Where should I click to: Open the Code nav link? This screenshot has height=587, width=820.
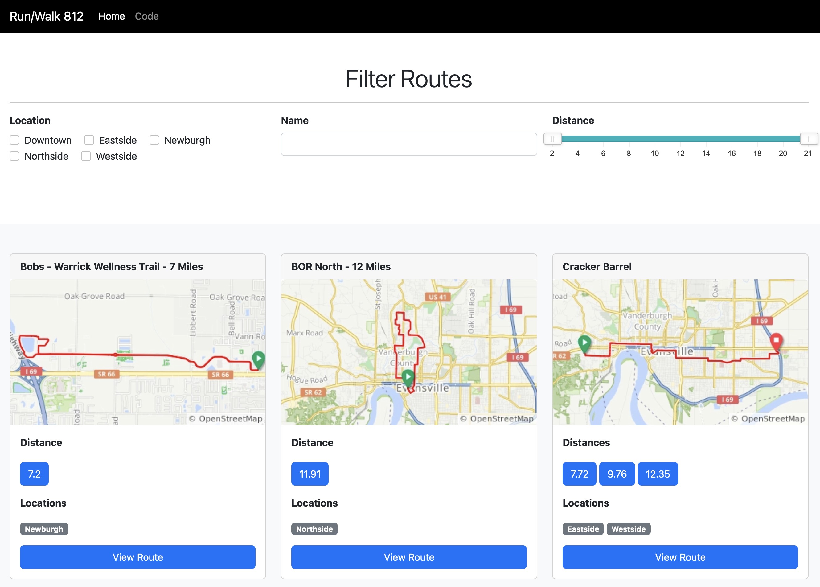146,16
